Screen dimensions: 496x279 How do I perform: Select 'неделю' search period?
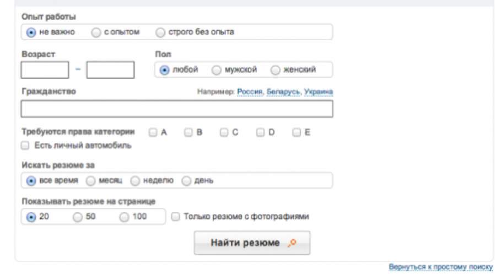tap(135, 181)
